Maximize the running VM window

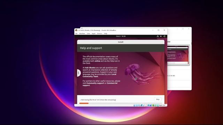click(159, 30)
